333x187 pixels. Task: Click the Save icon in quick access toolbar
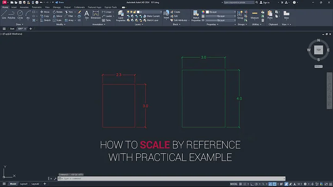(20, 2)
